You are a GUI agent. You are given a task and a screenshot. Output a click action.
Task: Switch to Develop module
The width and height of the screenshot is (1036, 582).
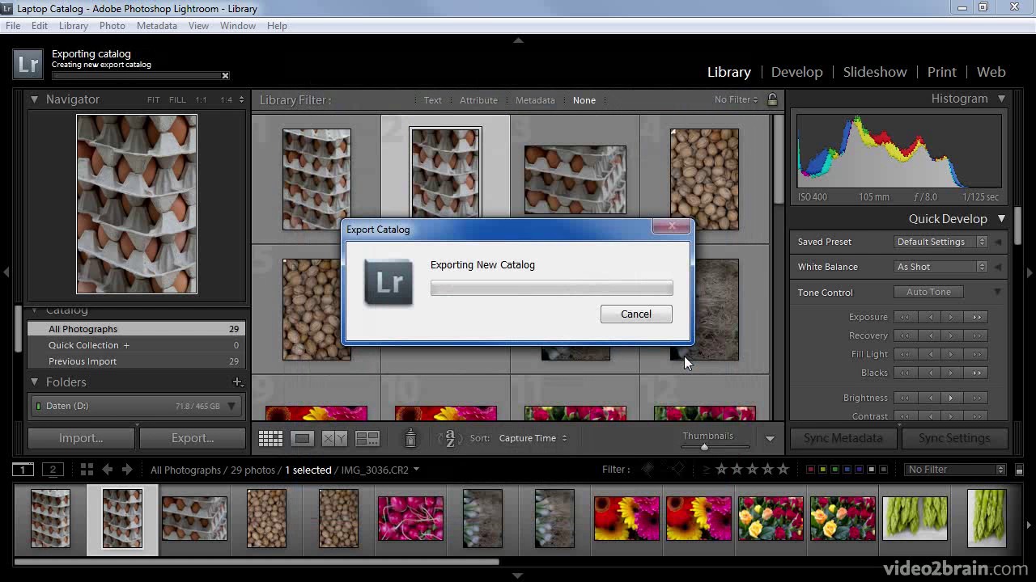pyautogui.click(x=796, y=72)
